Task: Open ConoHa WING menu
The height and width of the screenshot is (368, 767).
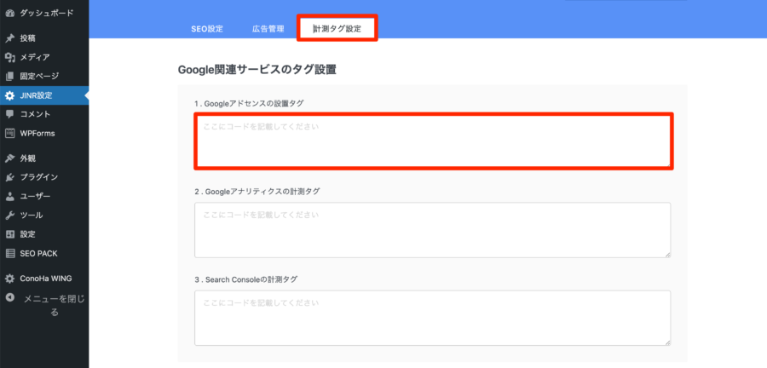Action: click(44, 279)
